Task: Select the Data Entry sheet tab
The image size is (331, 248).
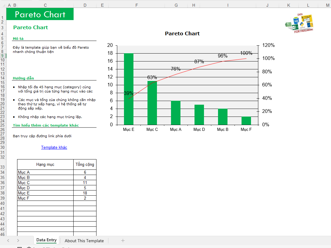Action: [46, 240]
